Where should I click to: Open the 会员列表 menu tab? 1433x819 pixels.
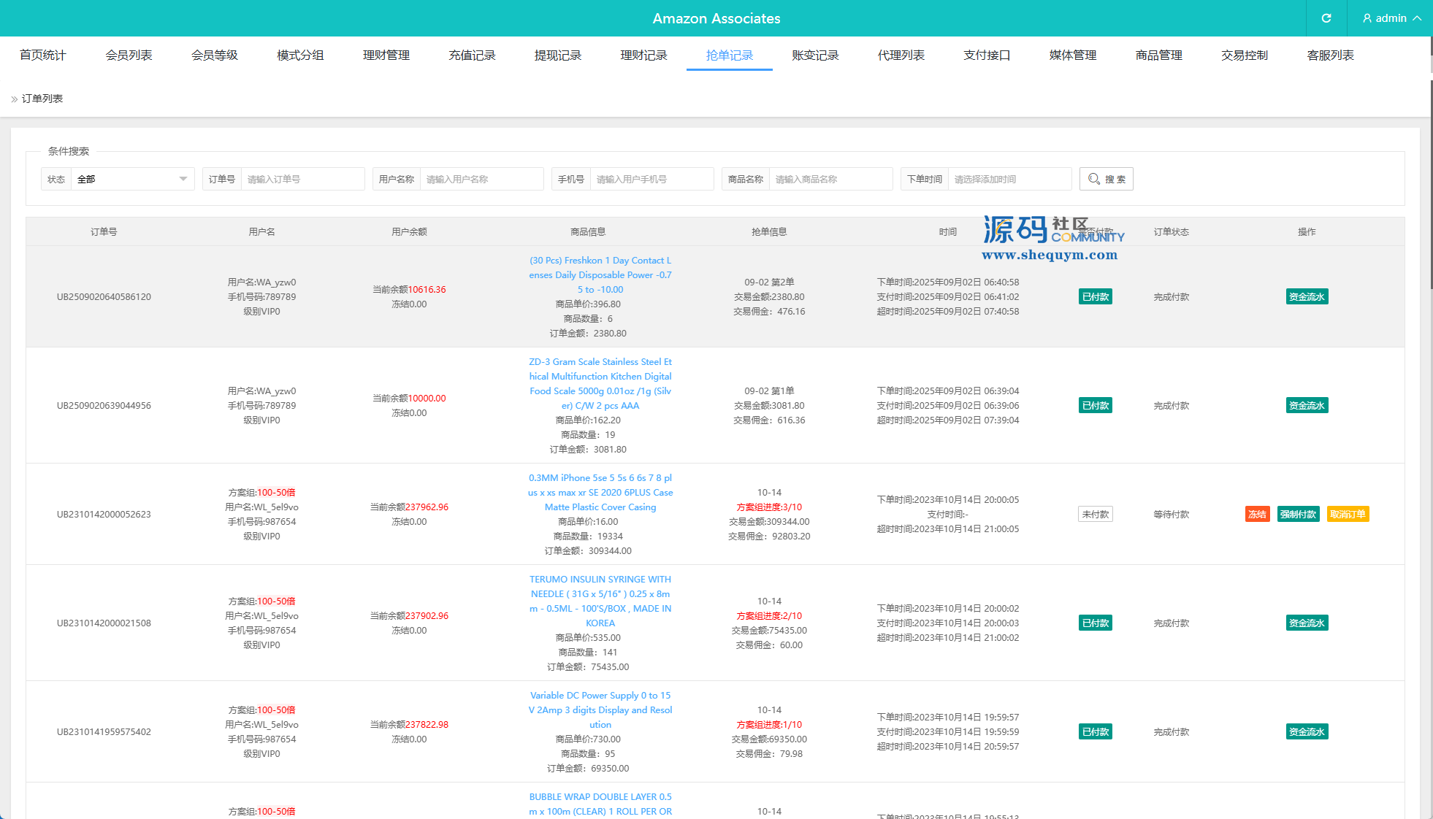pyautogui.click(x=129, y=55)
